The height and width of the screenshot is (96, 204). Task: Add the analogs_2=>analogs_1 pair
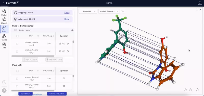[x=64, y=78]
